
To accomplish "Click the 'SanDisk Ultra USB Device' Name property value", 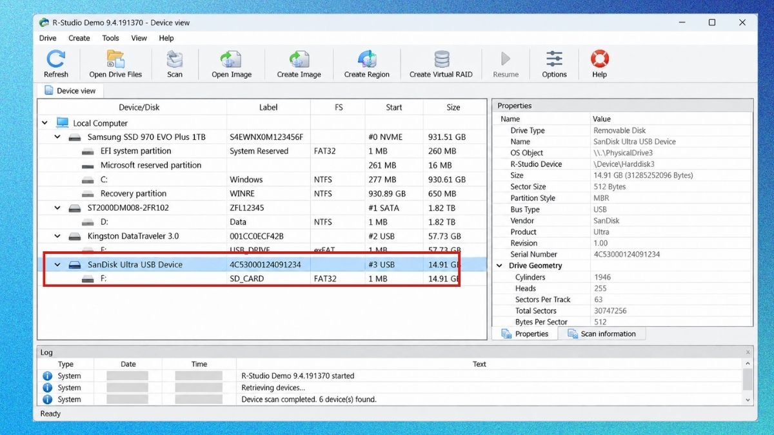I will tap(635, 142).
